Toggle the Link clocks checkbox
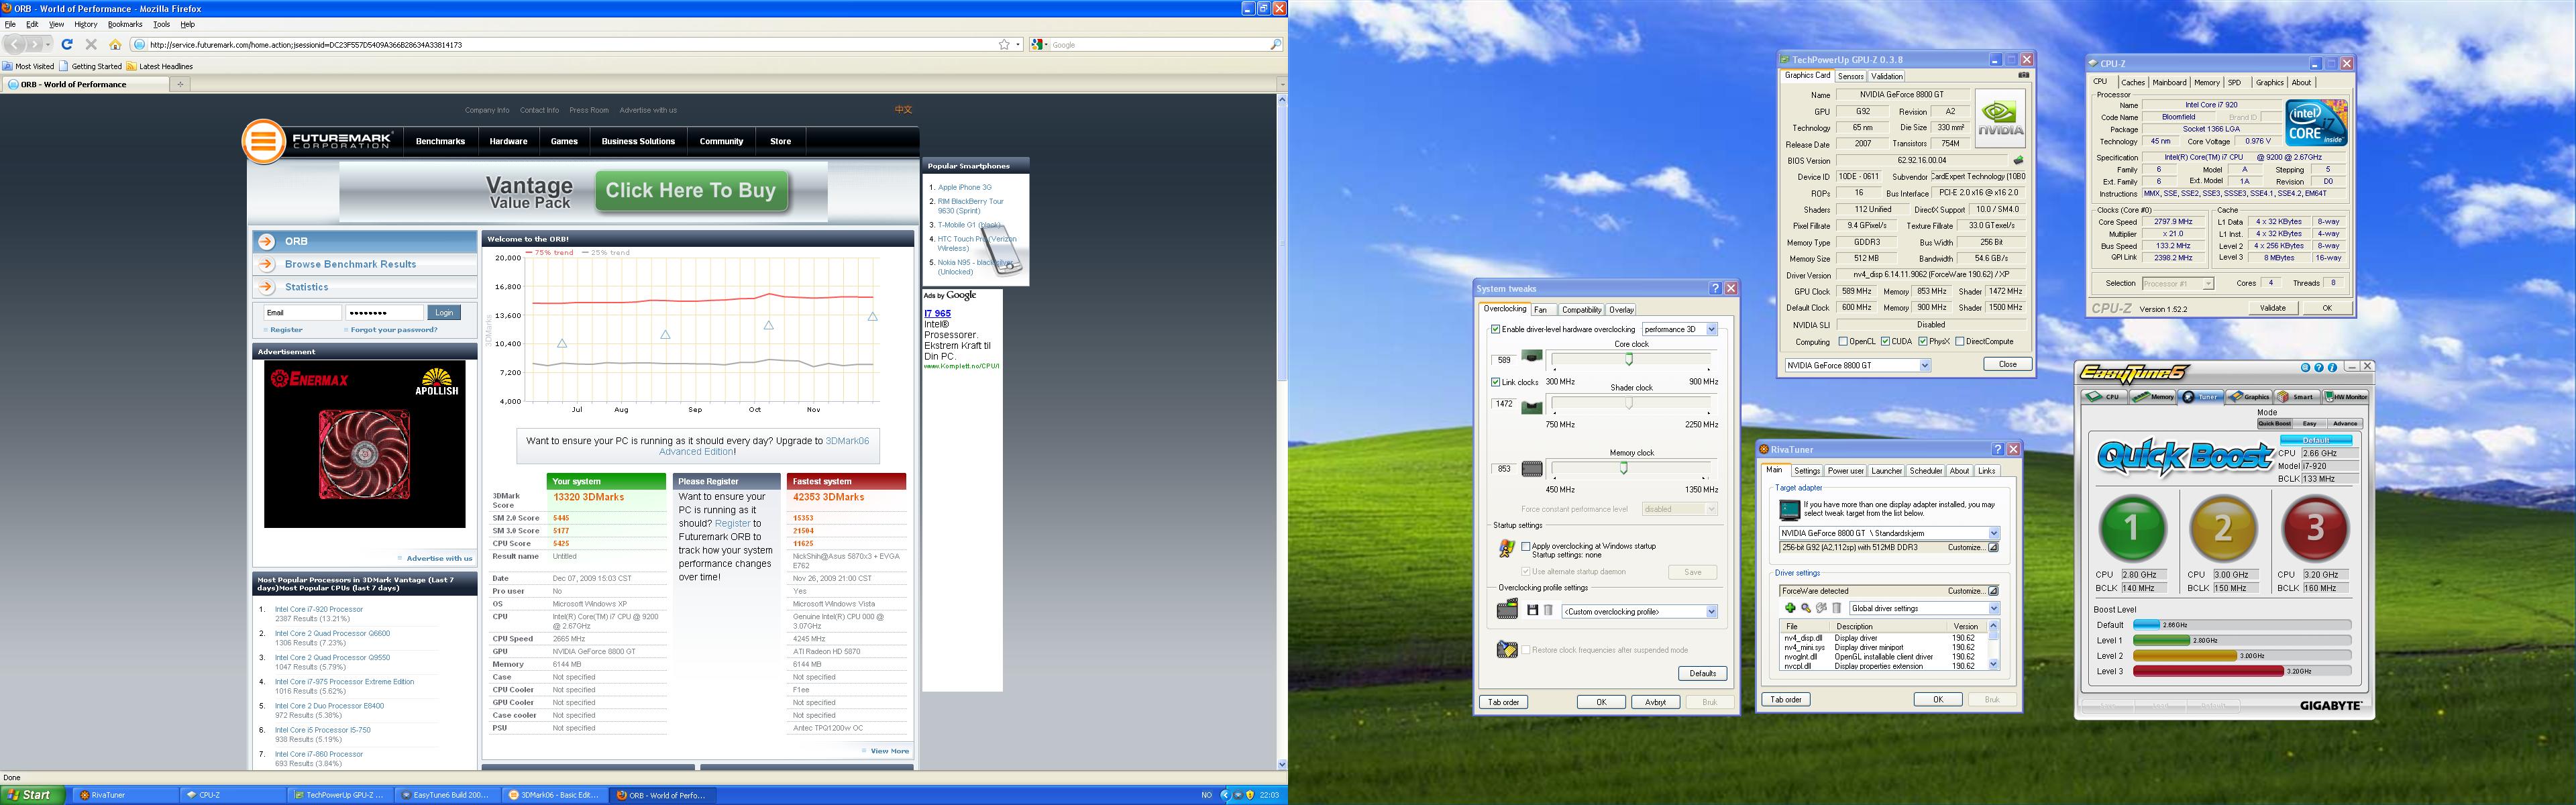Image resolution: width=2576 pixels, height=805 pixels. point(1495,382)
